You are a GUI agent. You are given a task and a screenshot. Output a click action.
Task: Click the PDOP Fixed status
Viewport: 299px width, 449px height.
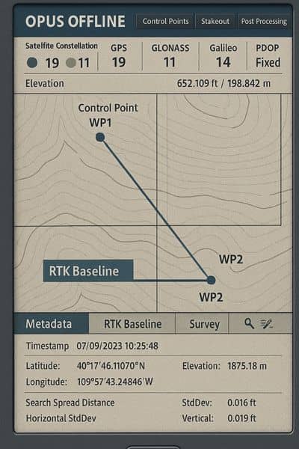point(268,56)
